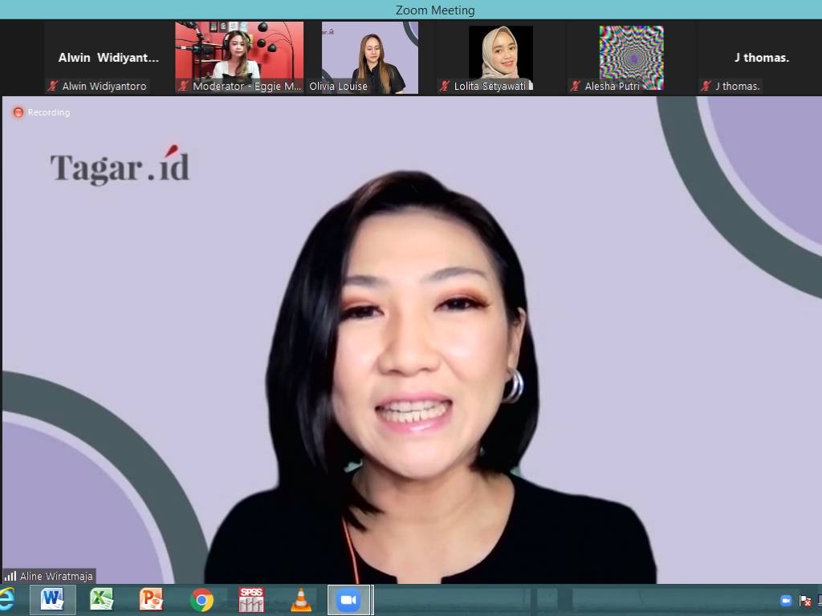Click muted mic icon beside Moderator Eggie
The image size is (822, 616).
[x=183, y=86]
